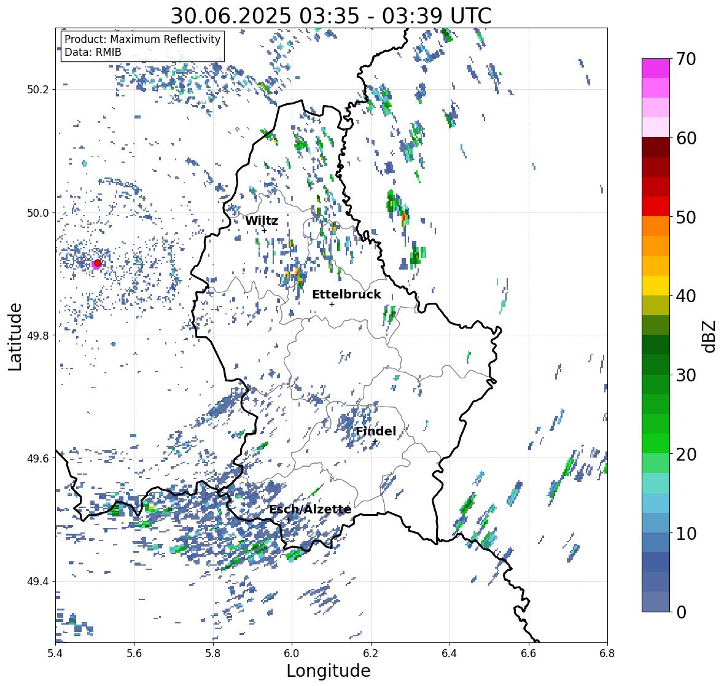Viewport: 724px width, 686px height.
Task: Click the red swatch just above 50 dBZ
Action: tap(656, 206)
